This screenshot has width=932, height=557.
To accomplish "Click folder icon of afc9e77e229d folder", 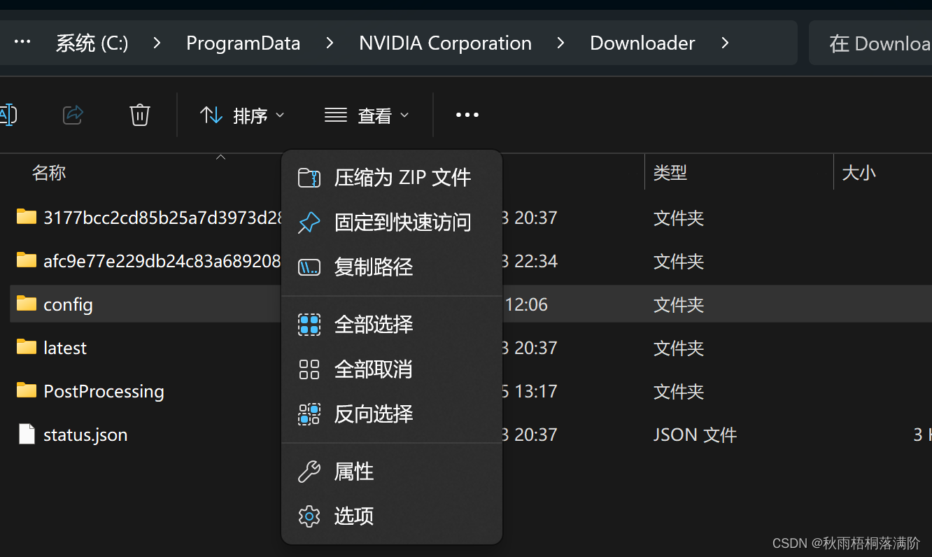I will click(27, 260).
